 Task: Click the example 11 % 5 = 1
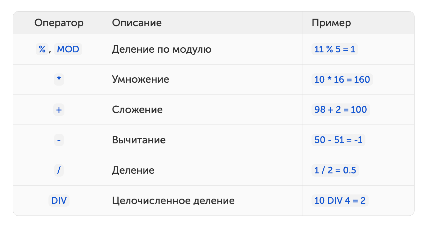click(335, 49)
